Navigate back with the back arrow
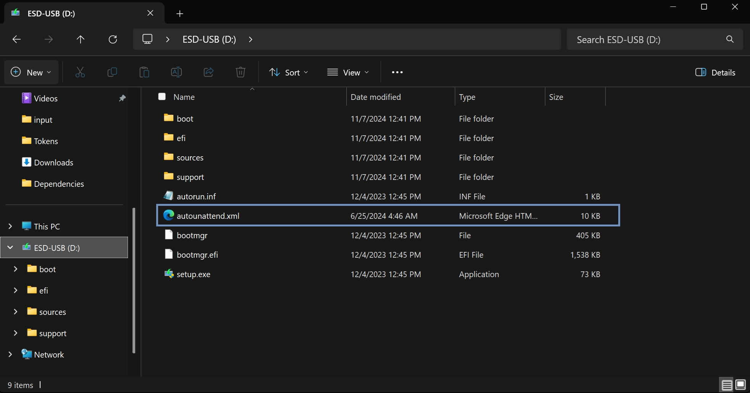The height and width of the screenshot is (393, 750). pyautogui.click(x=16, y=39)
